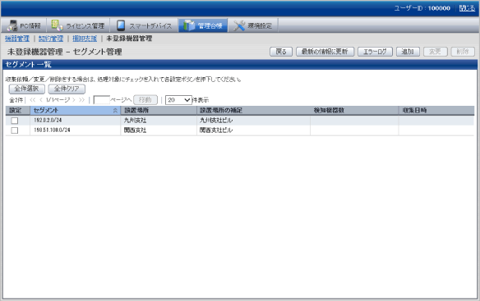The image size is (480, 301).
Task: Click 最新の情報に更新 button
Action: click(325, 52)
